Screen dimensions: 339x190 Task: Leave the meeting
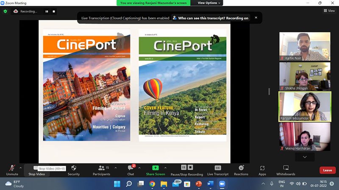pyautogui.click(x=328, y=170)
